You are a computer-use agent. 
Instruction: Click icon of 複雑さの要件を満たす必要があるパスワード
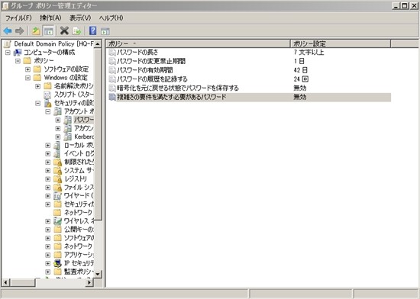tap(112, 97)
